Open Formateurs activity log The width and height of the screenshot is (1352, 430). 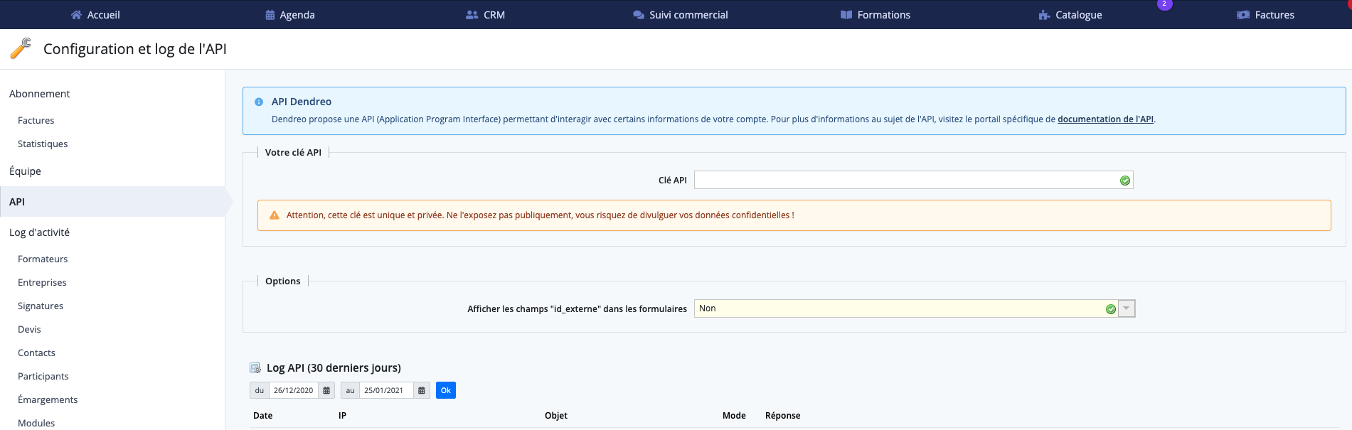pos(43,259)
